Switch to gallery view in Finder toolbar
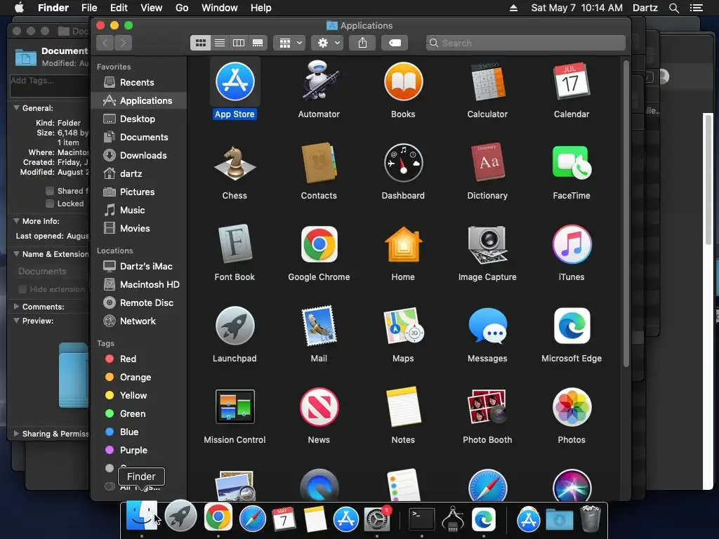 [258, 43]
